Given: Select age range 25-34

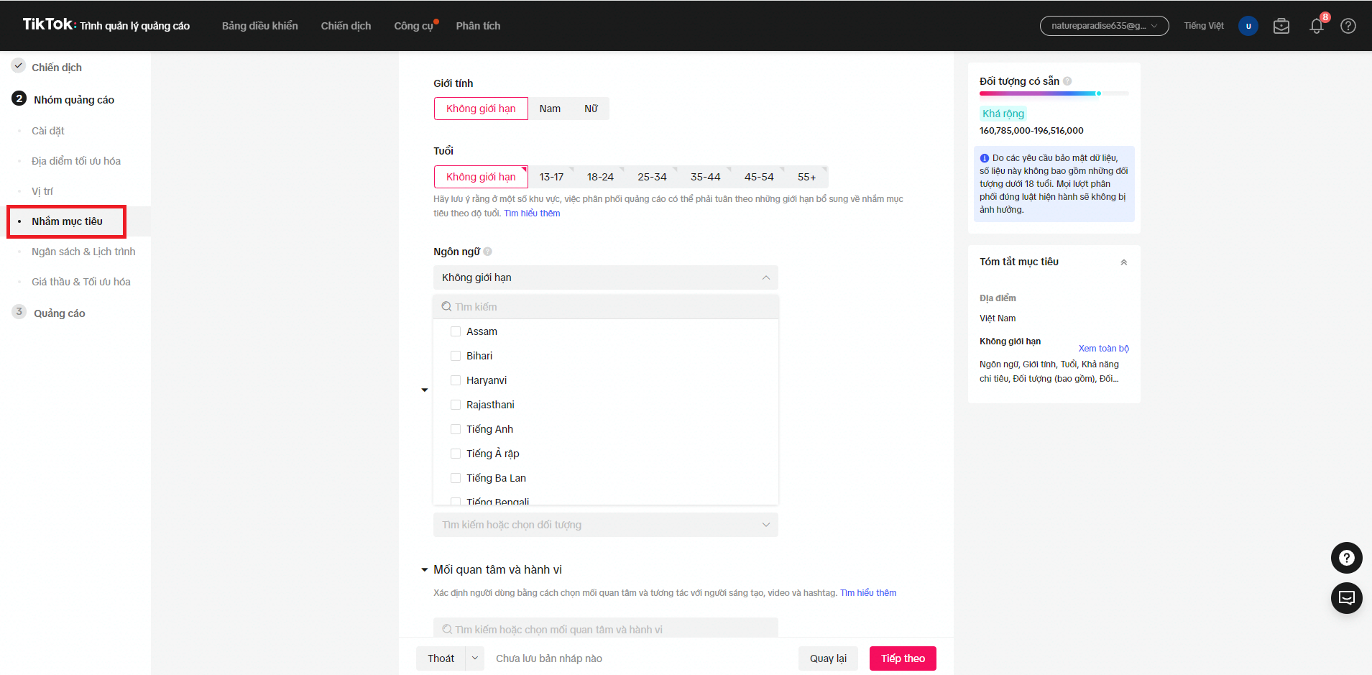Looking at the screenshot, I should 652,177.
